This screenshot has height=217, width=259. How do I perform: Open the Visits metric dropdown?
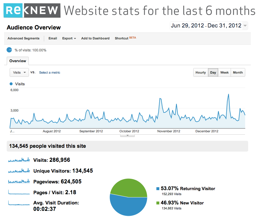coord(19,72)
